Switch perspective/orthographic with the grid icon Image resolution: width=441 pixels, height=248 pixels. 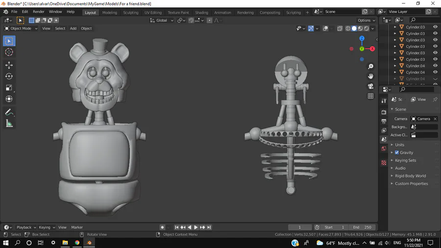click(x=371, y=96)
